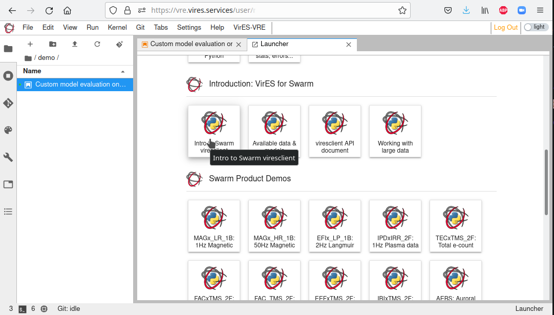This screenshot has width=554, height=315.
Task: Select Custom model evaluation notebook file
Action: click(x=75, y=85)
